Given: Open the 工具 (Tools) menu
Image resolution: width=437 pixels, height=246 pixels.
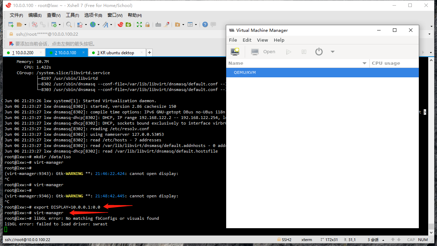Looking at the screenshot, I should pos(72,15).
